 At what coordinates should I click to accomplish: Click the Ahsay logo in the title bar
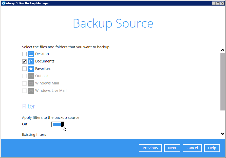4,3
